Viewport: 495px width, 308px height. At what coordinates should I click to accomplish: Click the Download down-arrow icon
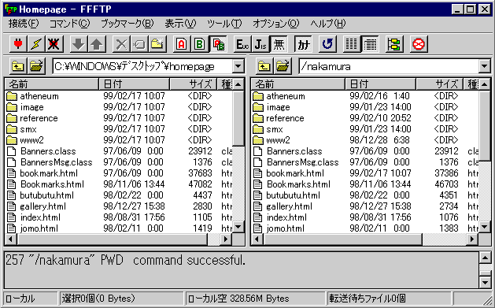78,44
